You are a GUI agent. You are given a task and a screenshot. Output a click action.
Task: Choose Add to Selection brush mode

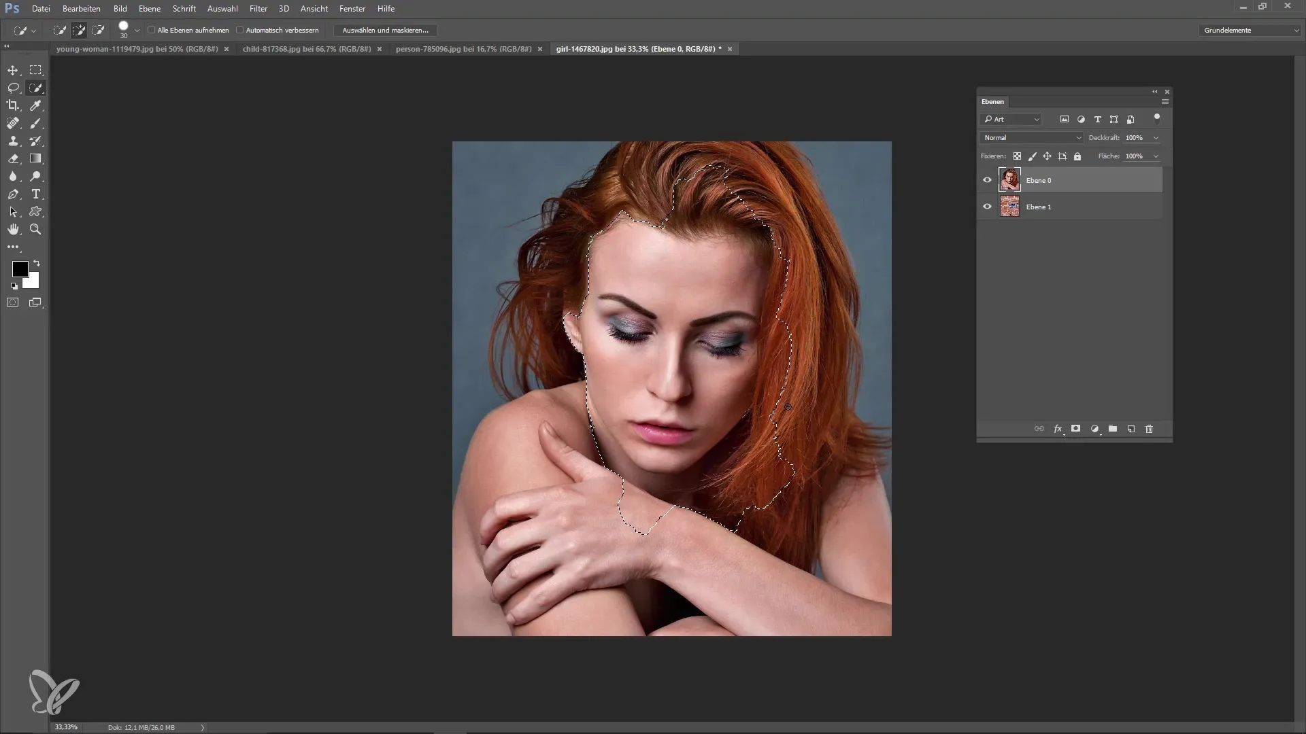tap(79, 30)
